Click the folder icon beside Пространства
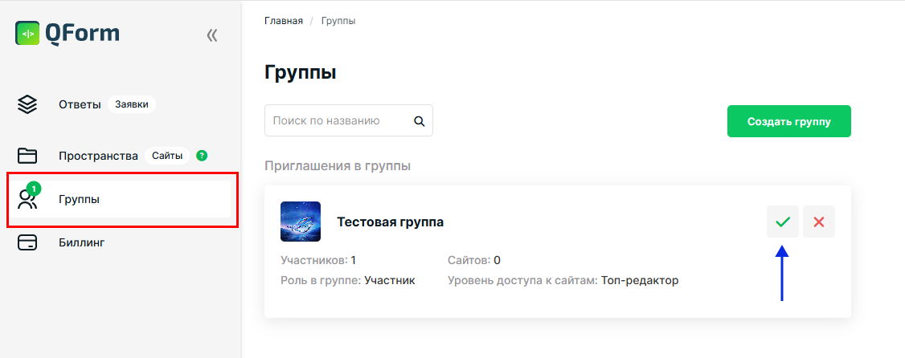 [27, 156]
